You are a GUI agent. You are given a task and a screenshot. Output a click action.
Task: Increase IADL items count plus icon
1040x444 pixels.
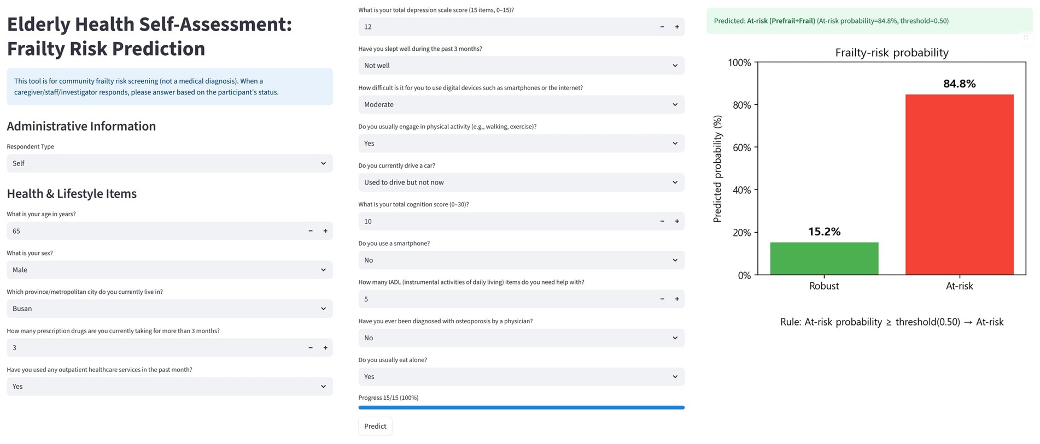677,299
